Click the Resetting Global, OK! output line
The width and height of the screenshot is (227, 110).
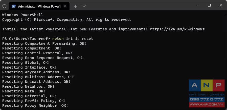pyautogui.click(x=26, y=63)
